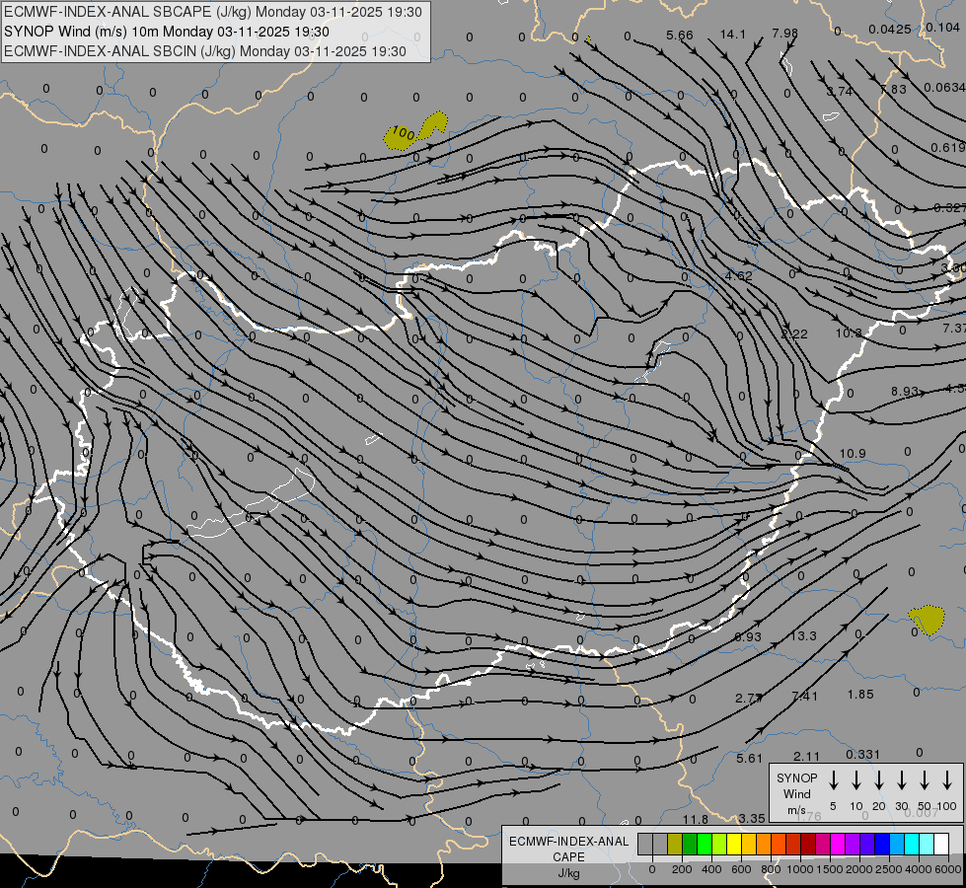The height and width of the screenshot is (888, 966).
Task: Select the dark blue CAPE legend swatch
Action: 882,845
